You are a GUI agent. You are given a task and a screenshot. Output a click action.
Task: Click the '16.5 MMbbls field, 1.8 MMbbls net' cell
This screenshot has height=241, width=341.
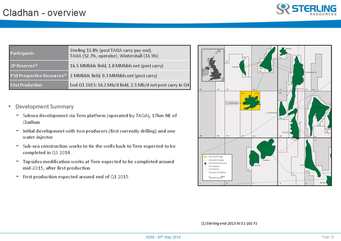[x=130, y=66]
